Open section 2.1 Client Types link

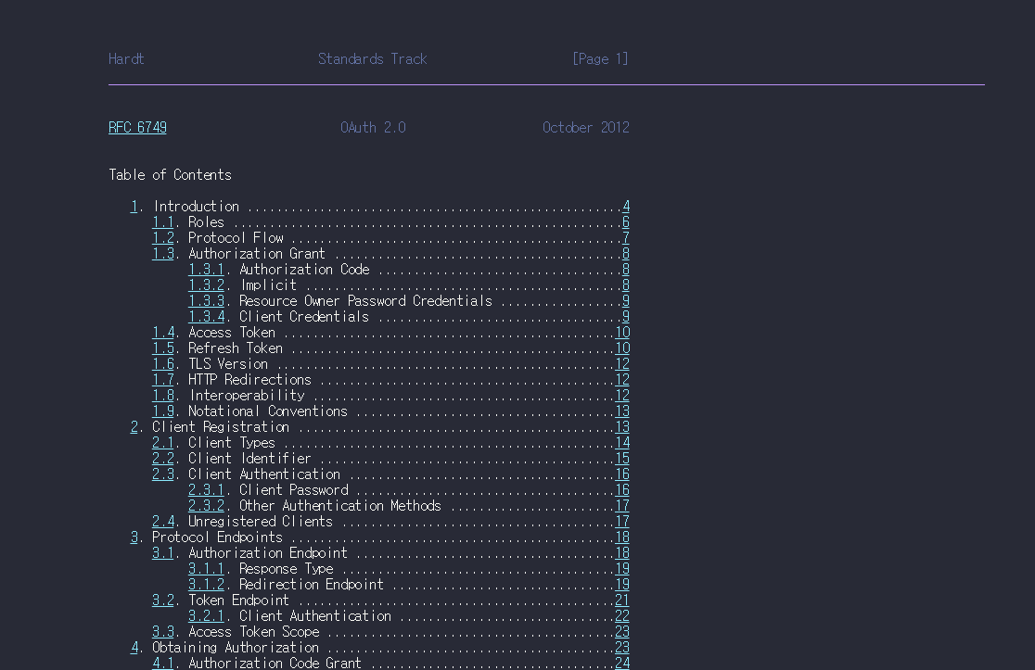pos(163,443)
